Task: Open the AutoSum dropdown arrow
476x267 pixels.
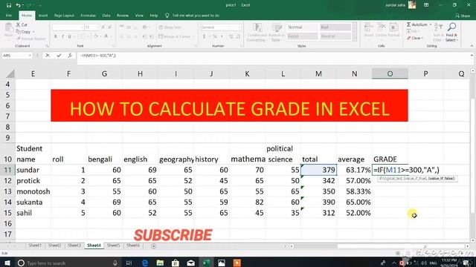Action: [431, 24]
